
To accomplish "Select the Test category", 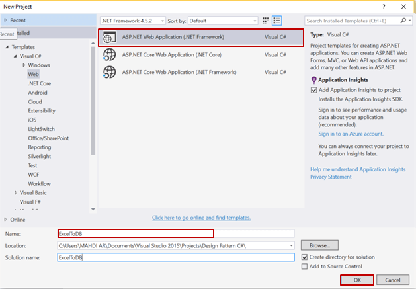I will click(x=32, y=165).
